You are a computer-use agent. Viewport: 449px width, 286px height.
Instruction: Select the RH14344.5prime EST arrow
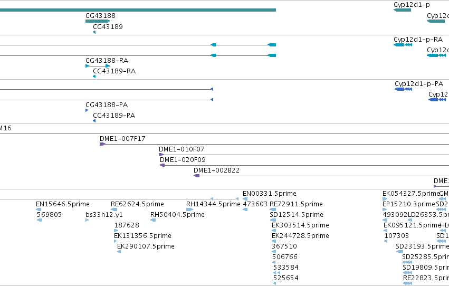[x=189, y=210]
